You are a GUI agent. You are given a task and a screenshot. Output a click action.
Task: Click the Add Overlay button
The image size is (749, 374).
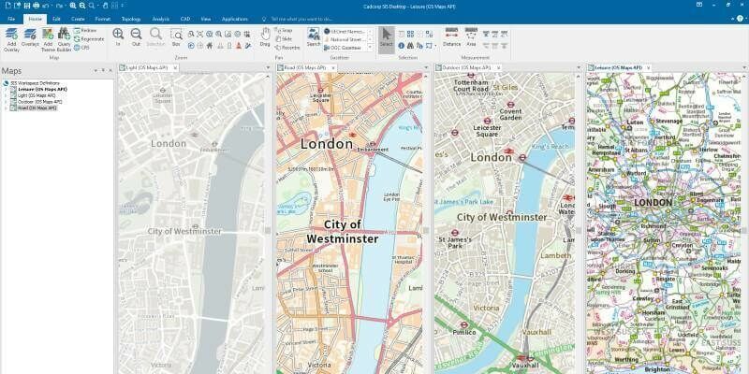point(11,39)
